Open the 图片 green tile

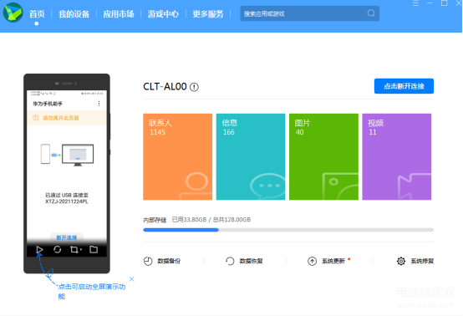click(323, 156)
